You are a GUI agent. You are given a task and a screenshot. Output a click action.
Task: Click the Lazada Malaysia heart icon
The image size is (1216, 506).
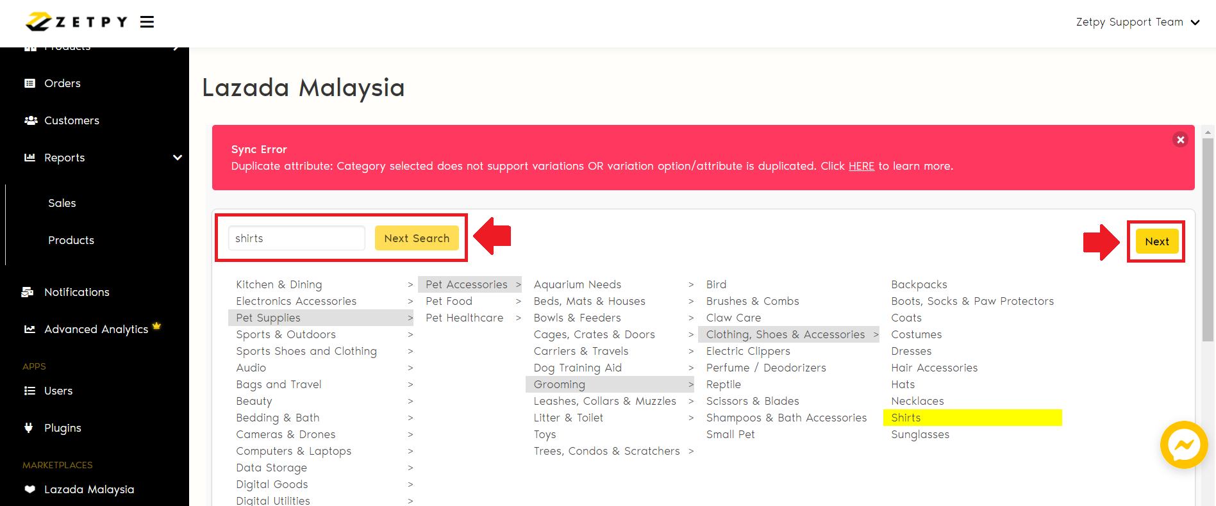(x=29, y=489)
